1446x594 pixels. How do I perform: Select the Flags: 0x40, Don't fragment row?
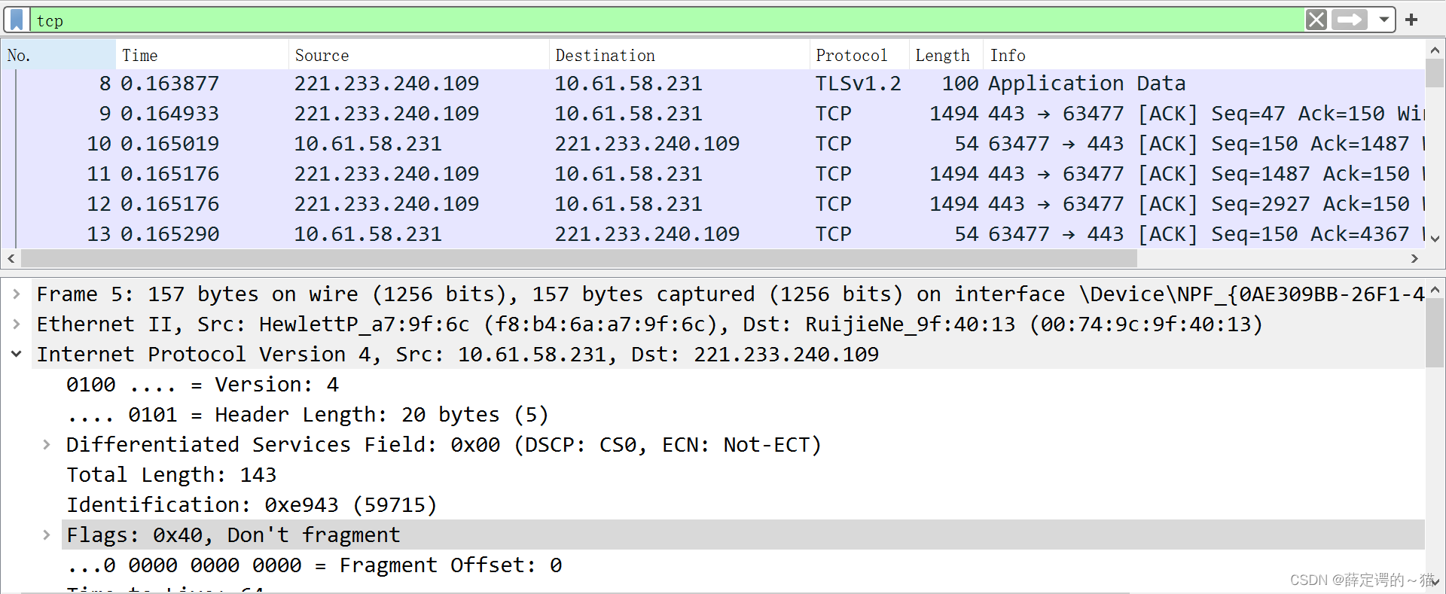(x=743, y=535)
